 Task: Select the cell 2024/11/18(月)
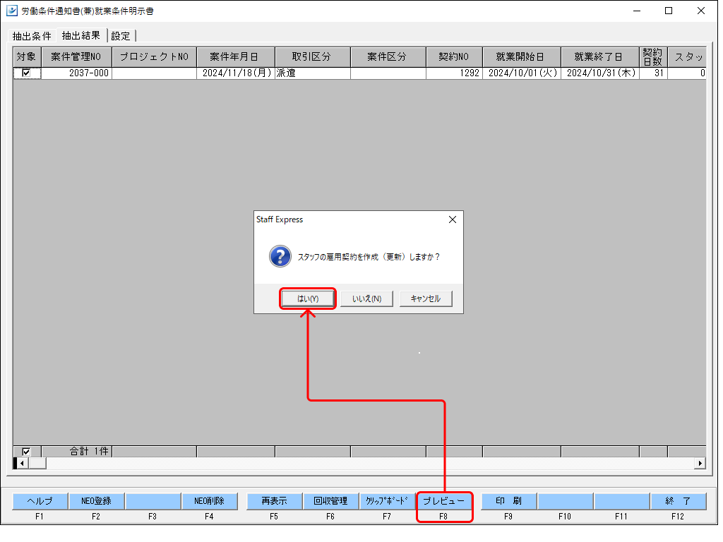pos(236,73)
